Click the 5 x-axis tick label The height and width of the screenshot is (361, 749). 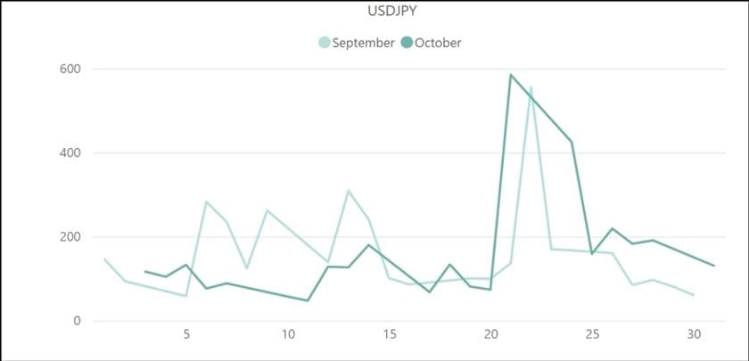point(186,336)
